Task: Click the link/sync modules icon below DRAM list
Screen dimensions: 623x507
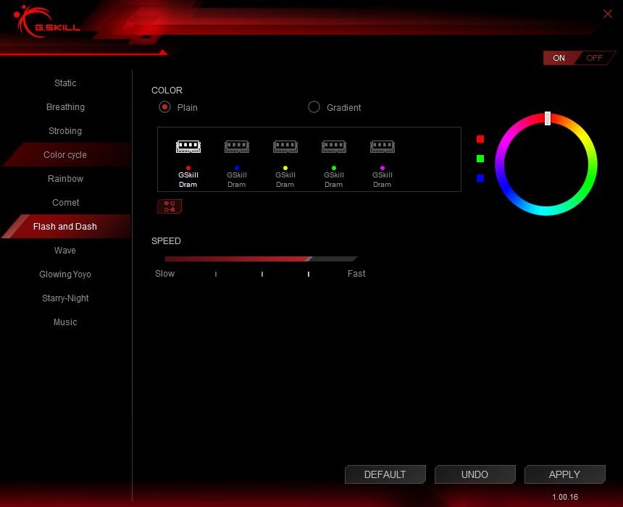Action: [x=170, y=206]
